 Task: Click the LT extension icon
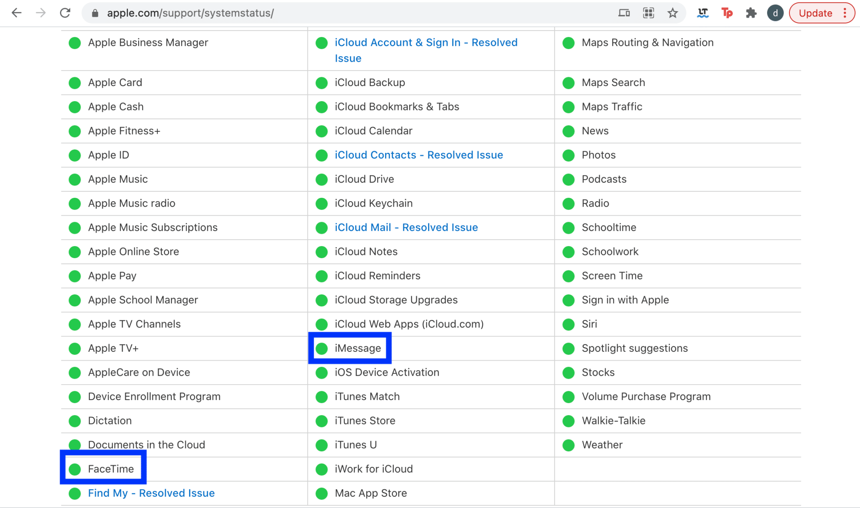[x=703, y=13]
